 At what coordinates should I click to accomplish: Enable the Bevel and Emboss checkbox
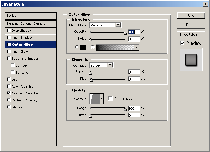pyautogui.click(x=9, y=58)
